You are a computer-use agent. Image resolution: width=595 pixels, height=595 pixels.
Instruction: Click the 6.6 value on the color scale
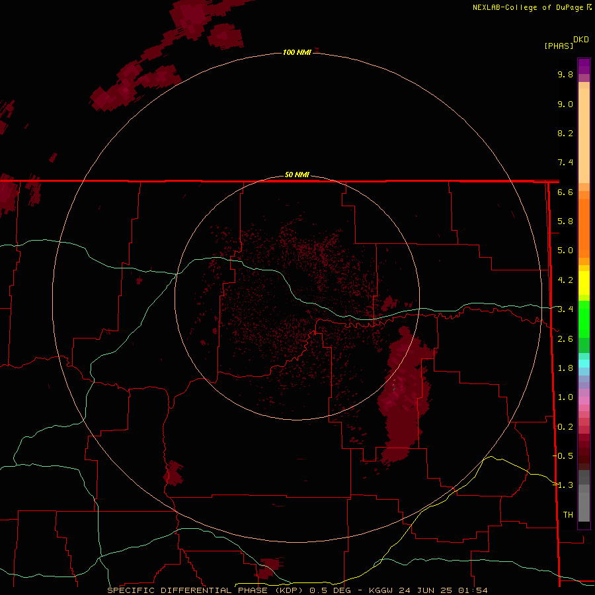coord(565,192)
